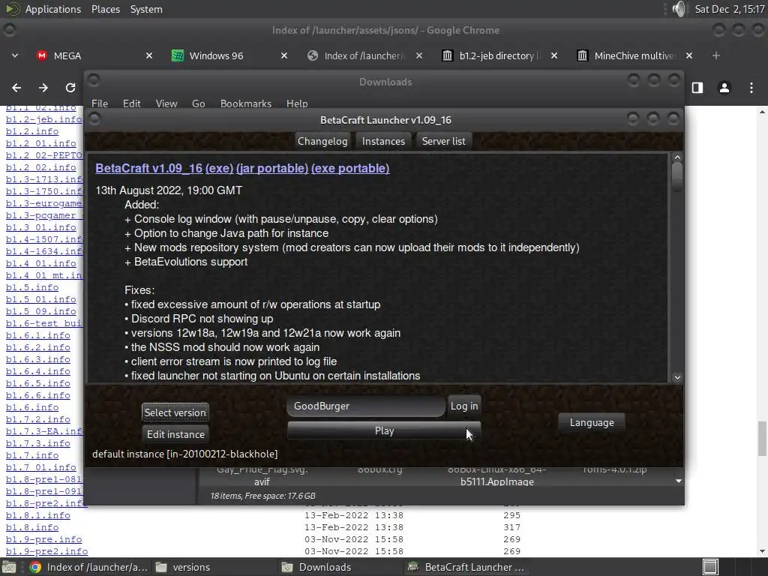Open b1.2-jeb.info link in Chrome

click(43, 119)
